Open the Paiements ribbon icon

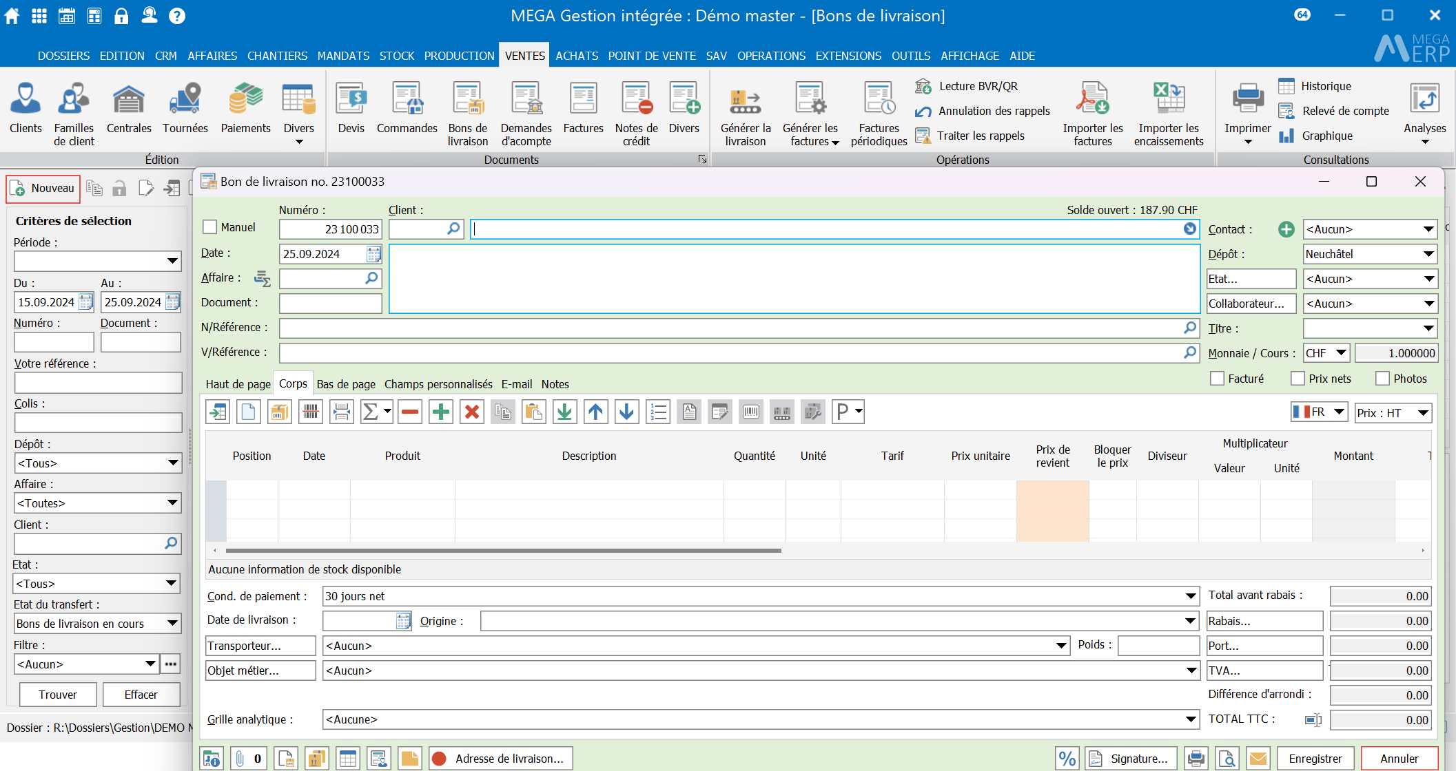245,108
